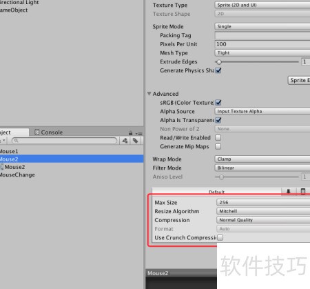Open the Project panel options menu icon
Screen dimensions: 310x289
pyautogui.click(x=138, y=134)
